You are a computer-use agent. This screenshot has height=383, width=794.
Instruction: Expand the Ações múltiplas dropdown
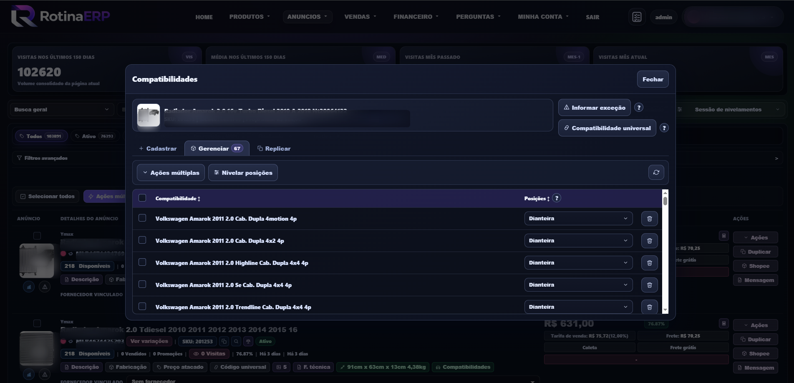[171, 173]
